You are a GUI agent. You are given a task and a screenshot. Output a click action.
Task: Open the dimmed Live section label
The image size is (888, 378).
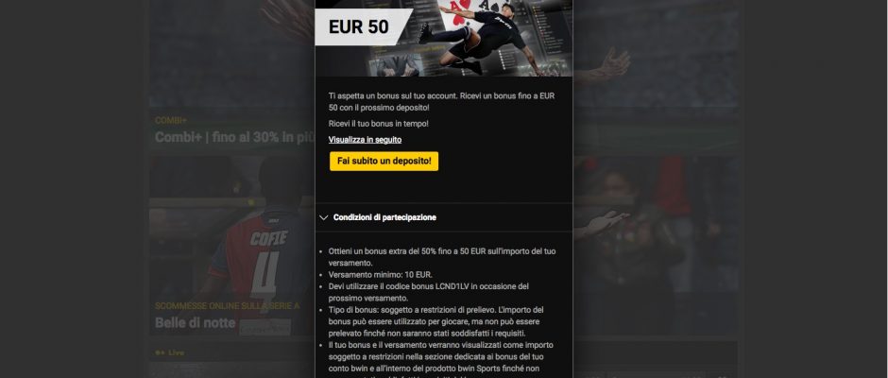[176, 352]
